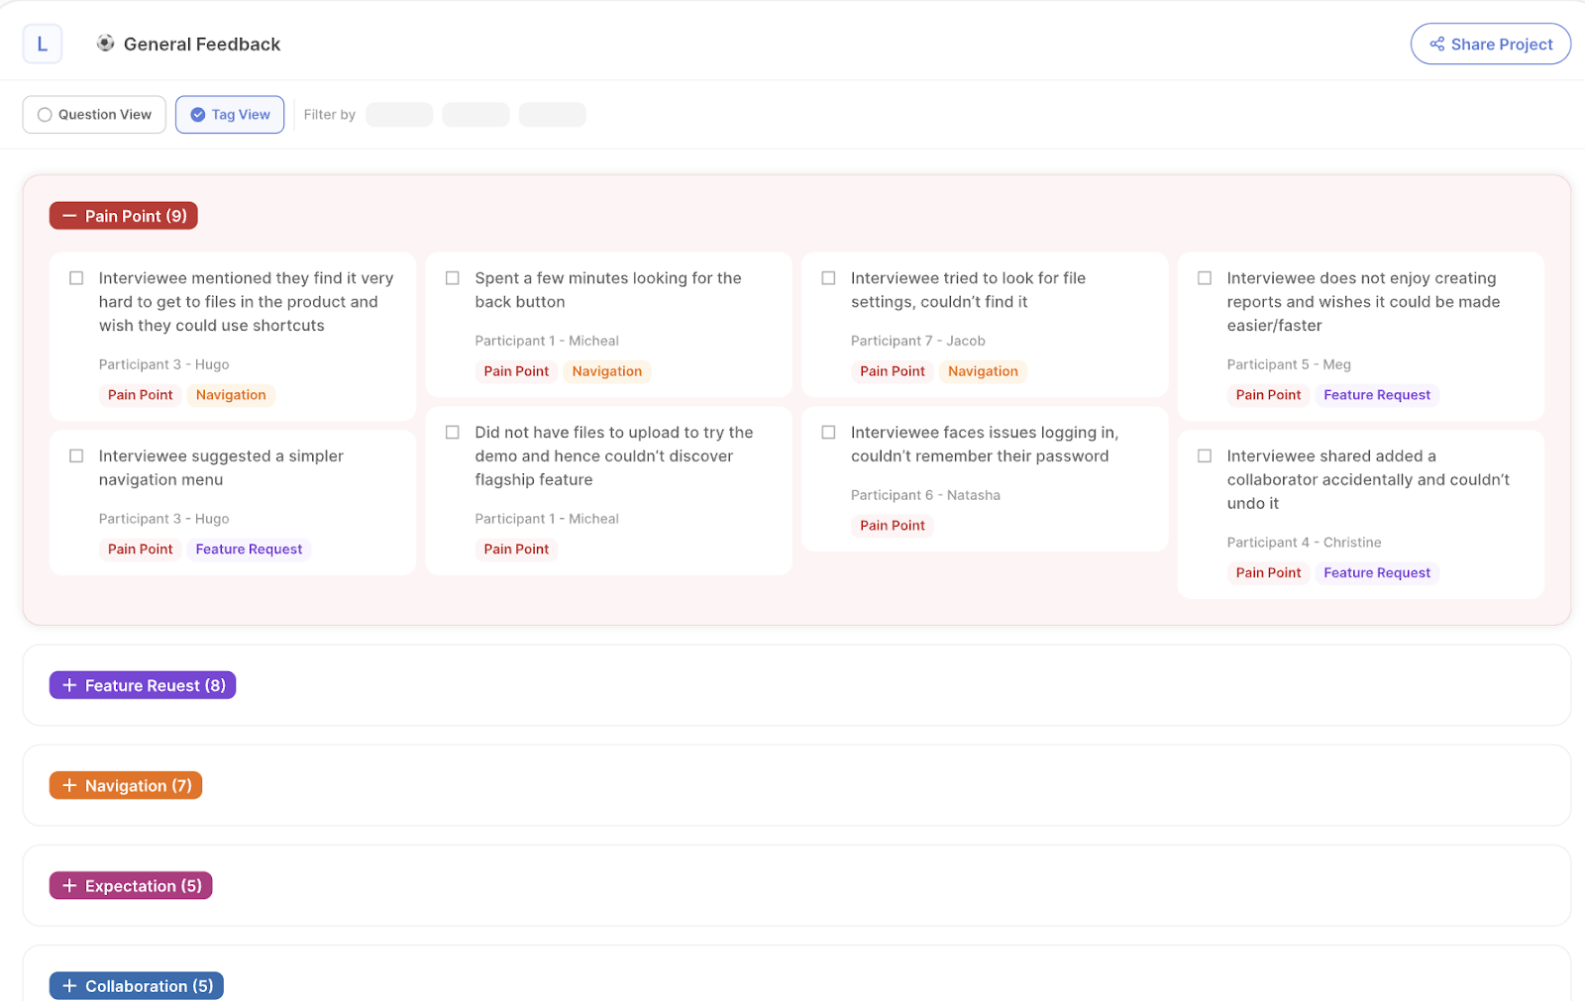
Task: Click 'Participant 1 - Micheal' on upload files note
Action: (547, 519)
